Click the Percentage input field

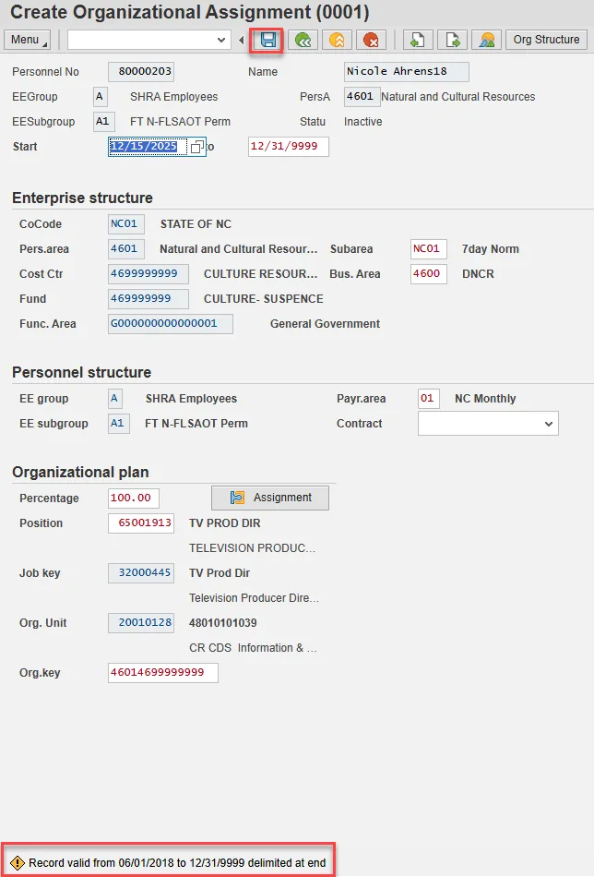(133, 499)
